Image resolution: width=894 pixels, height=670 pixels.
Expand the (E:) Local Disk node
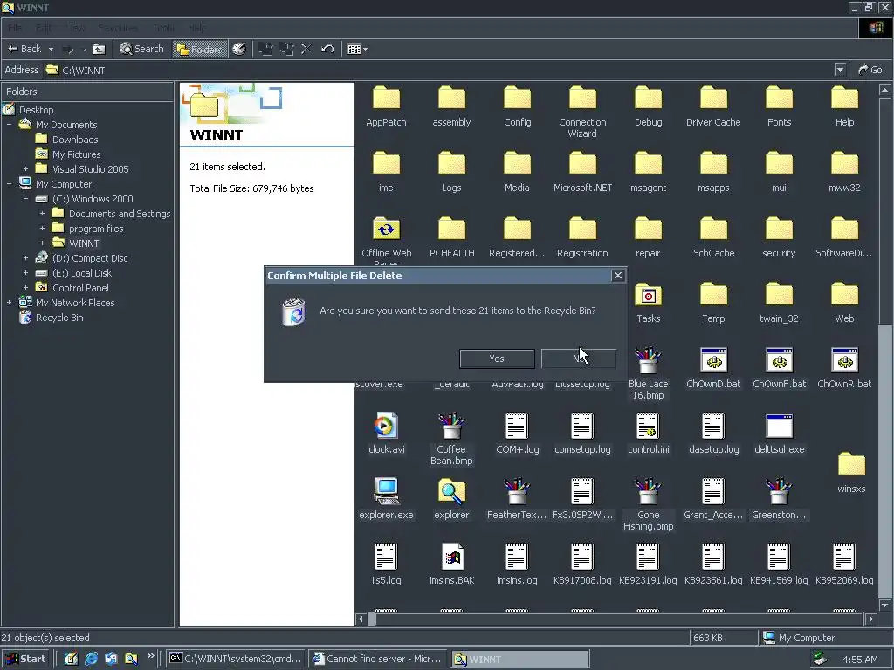click(x=25, y=272)
